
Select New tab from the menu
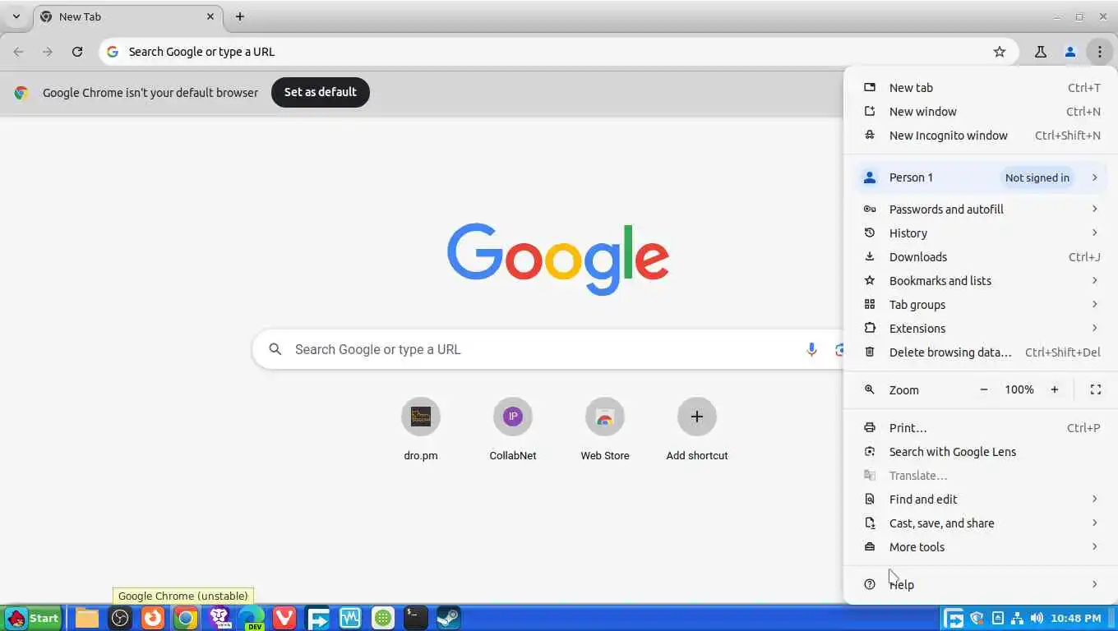tap(981, 88)
